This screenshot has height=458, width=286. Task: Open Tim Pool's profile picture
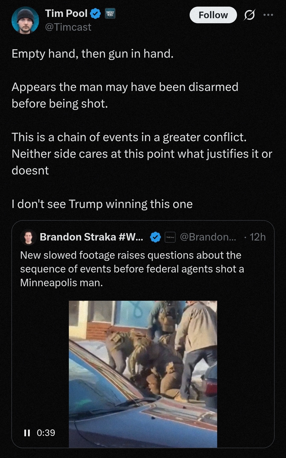tap(25, 20)
